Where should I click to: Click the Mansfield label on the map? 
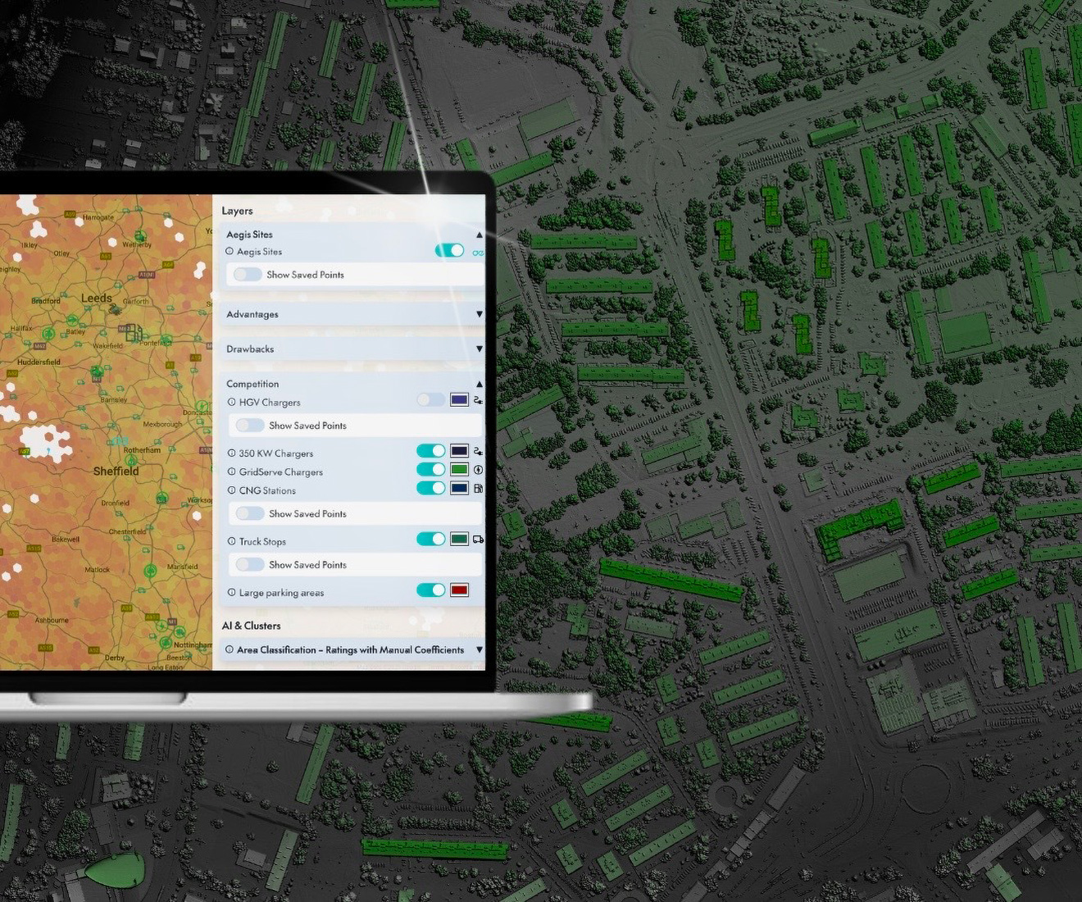[182, 566]
